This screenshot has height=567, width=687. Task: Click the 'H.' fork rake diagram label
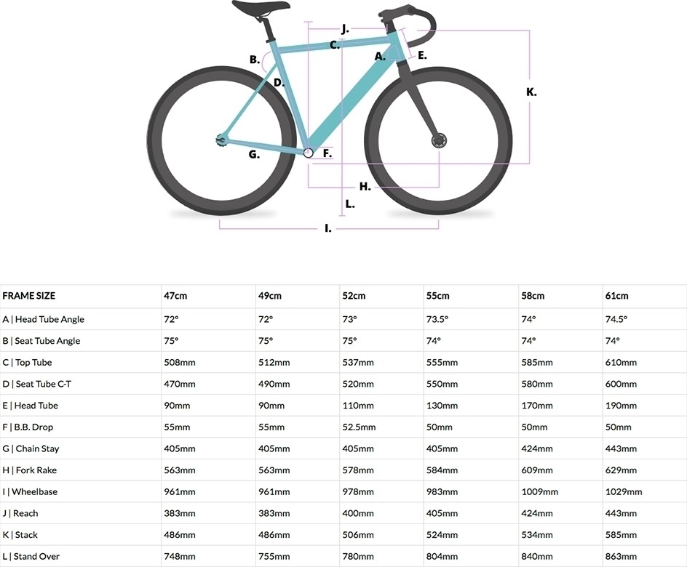(365, 186)
